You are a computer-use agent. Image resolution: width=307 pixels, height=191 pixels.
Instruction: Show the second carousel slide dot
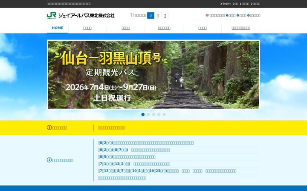coord(148,115)
